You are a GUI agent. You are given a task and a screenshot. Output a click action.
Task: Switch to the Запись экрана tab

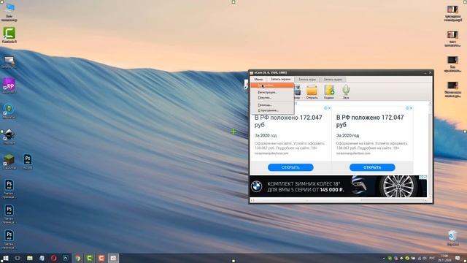coord(280,80)
